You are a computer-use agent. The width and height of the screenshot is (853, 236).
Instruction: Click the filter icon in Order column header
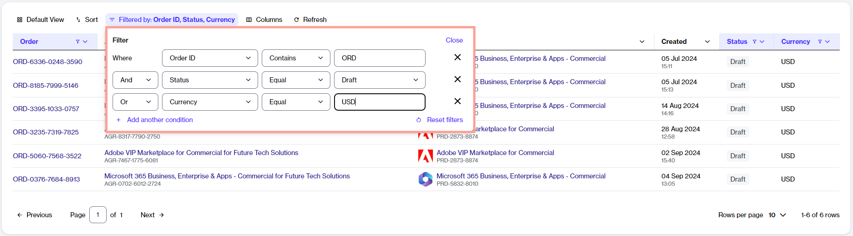(x=78, y=42)
